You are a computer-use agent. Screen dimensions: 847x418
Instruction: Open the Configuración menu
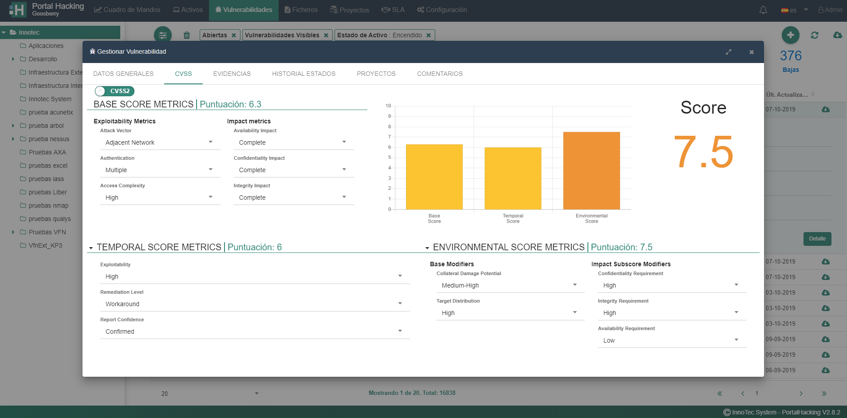click(442, 10)
